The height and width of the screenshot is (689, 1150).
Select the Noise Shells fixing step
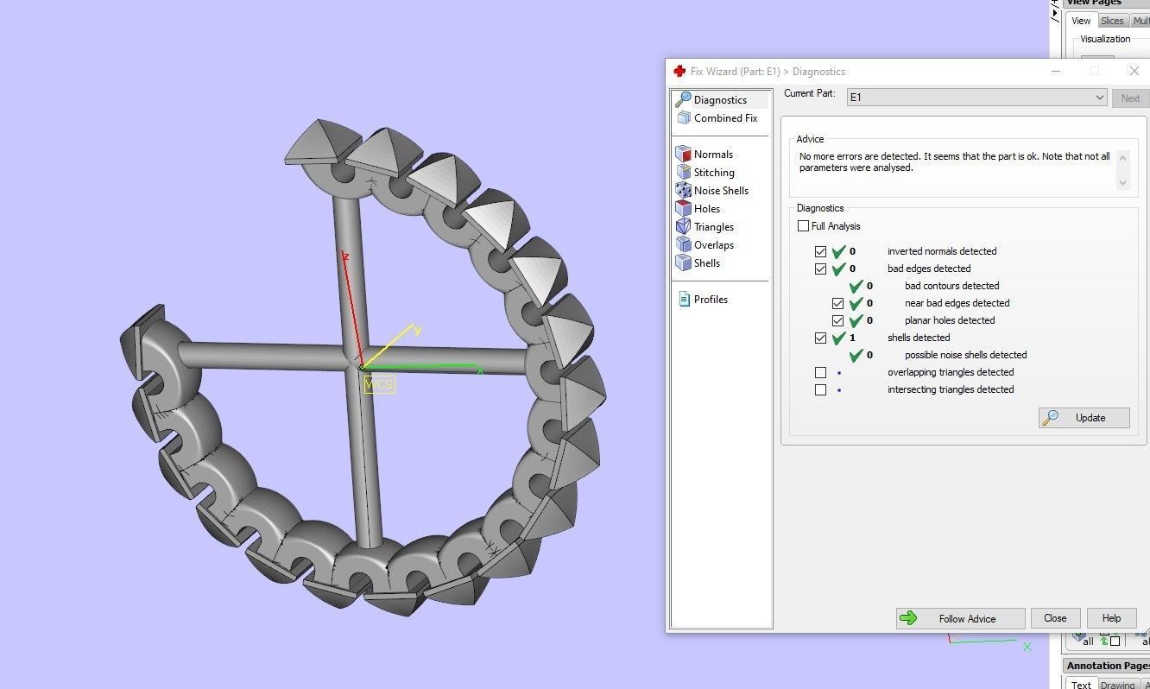coord(712,191)
